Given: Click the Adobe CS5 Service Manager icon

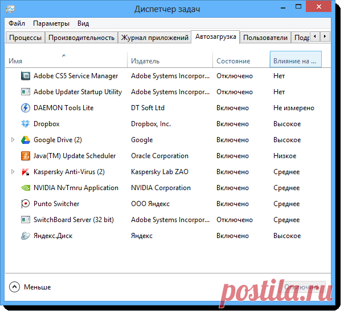Looking at the screenshot, I should [x=25, y=76].
